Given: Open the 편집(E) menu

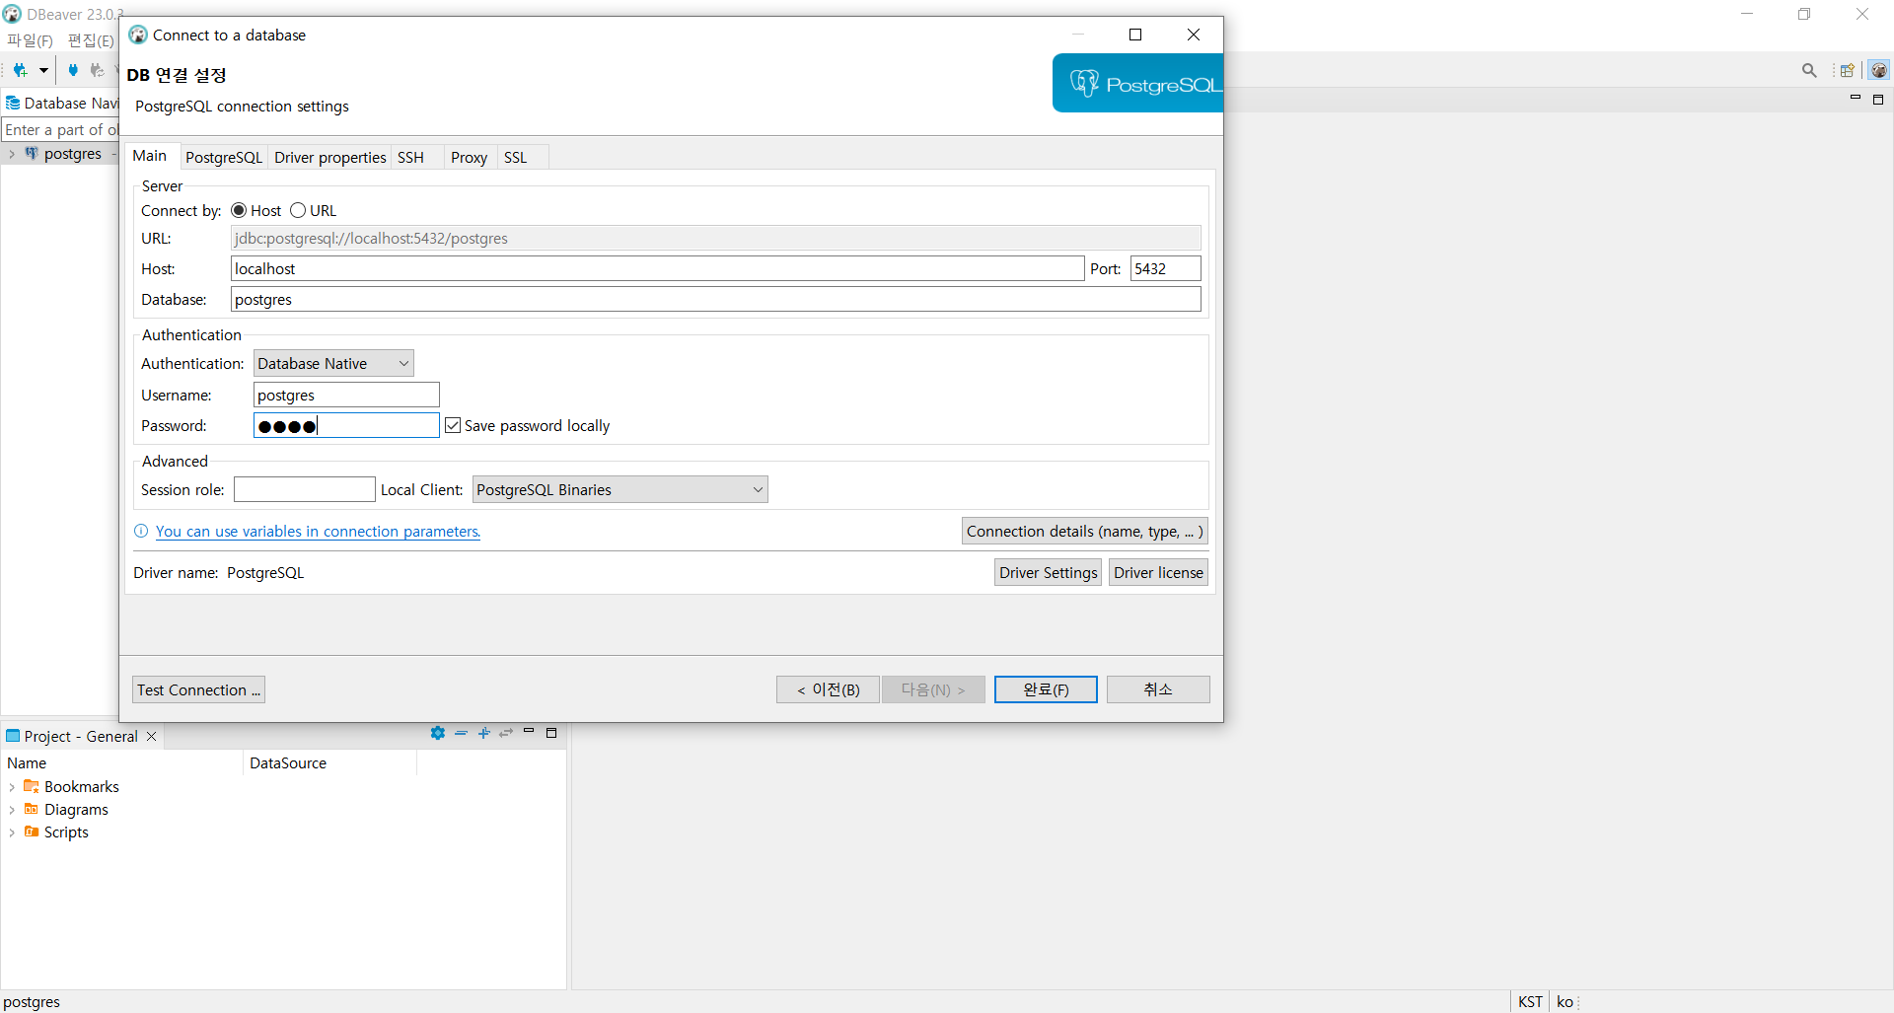Looking at the screenshot, I should point(91,40).
